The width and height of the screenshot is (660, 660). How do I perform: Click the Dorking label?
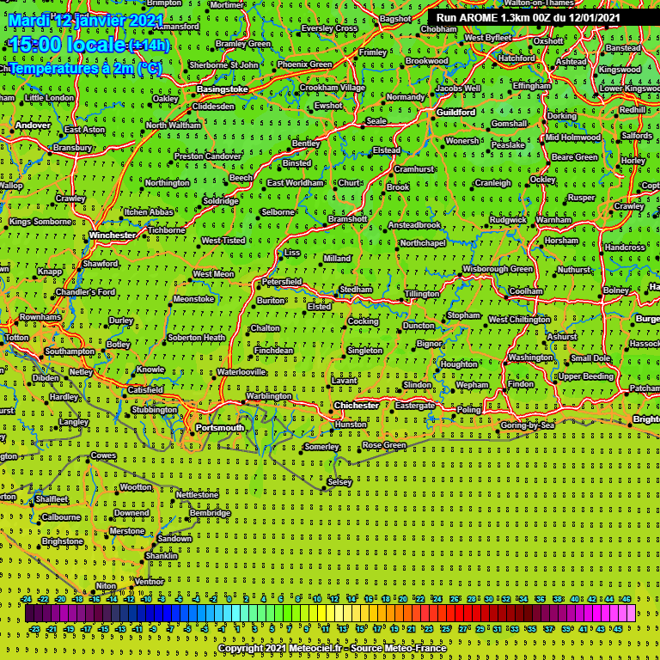tap(562, 116)
